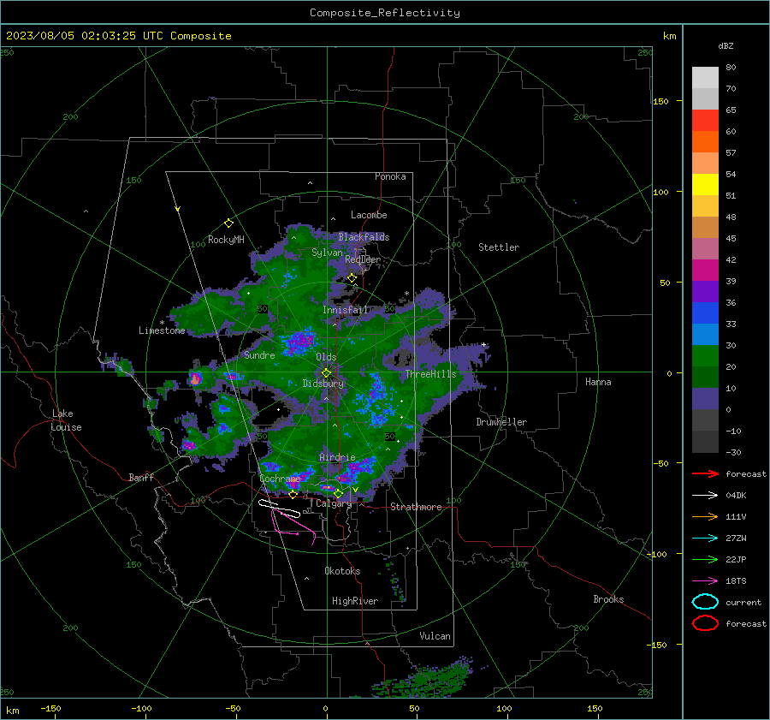
Task: Click the Composite_Reflectivity title
Action: coord(384,13)
